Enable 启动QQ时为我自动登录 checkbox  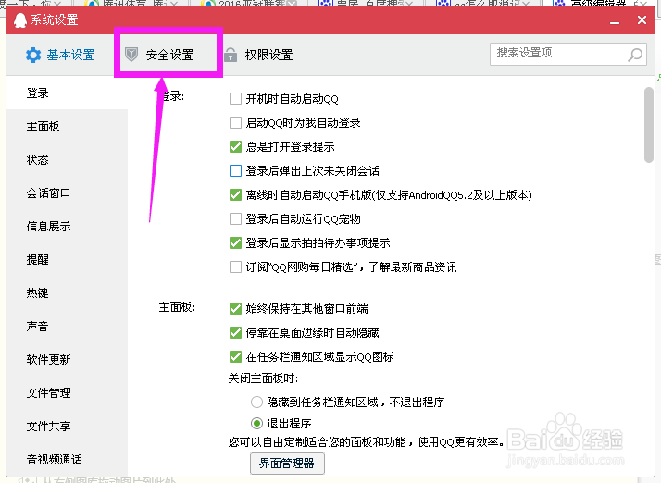(x=235, y=123)
